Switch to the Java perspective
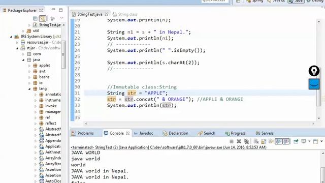Viewport: 325px width, 183px height. 296,1
